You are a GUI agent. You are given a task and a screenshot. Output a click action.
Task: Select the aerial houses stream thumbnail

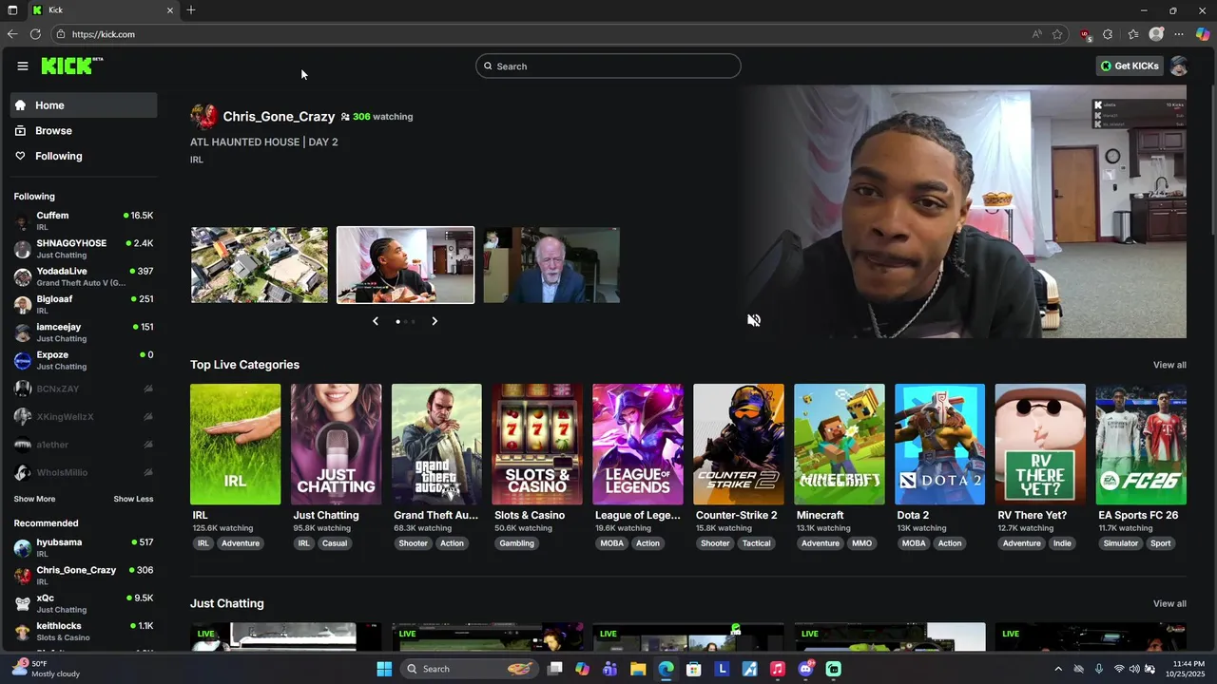pyautogui.click(x=260, y=265)
